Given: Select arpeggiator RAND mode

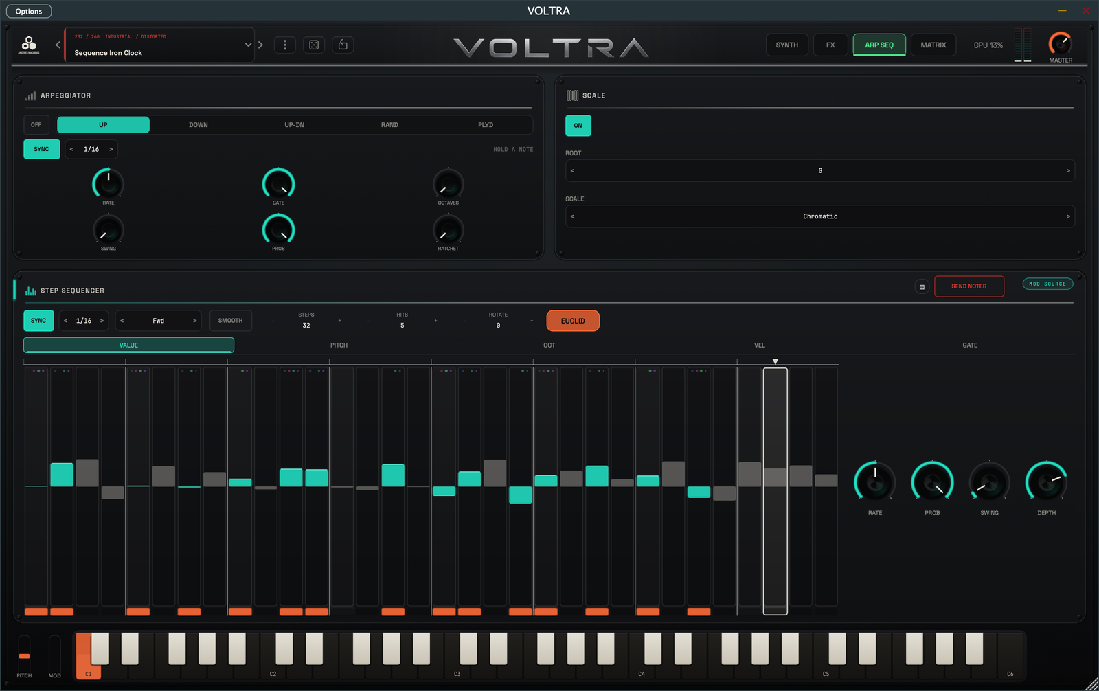Looking at the screenshot, I should coord(389,125).
